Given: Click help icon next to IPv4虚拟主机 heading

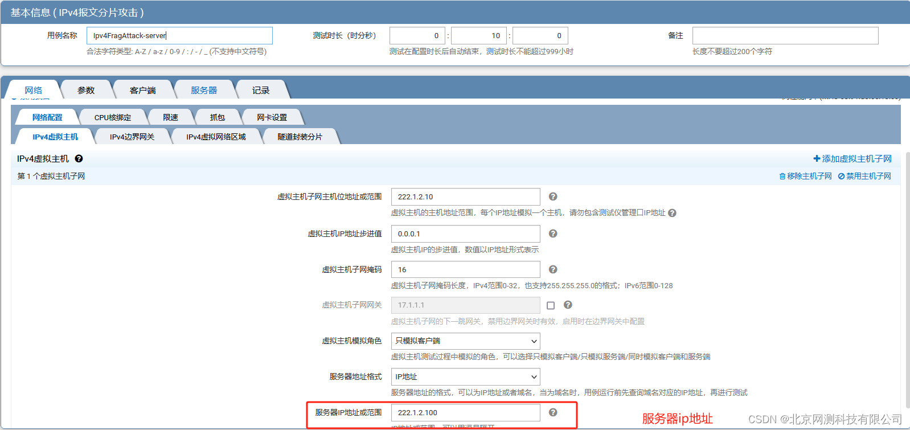Looking at the screenshot, I should (x=79, y=159).
